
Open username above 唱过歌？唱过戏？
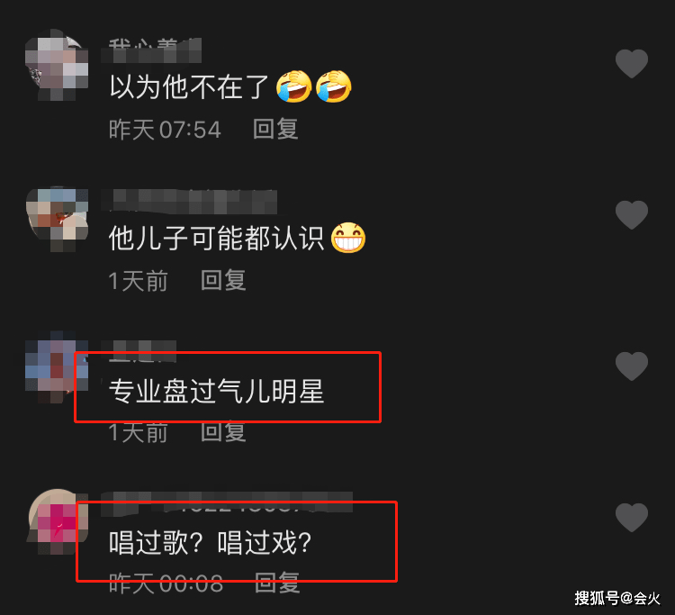click(x=227, y=502)
